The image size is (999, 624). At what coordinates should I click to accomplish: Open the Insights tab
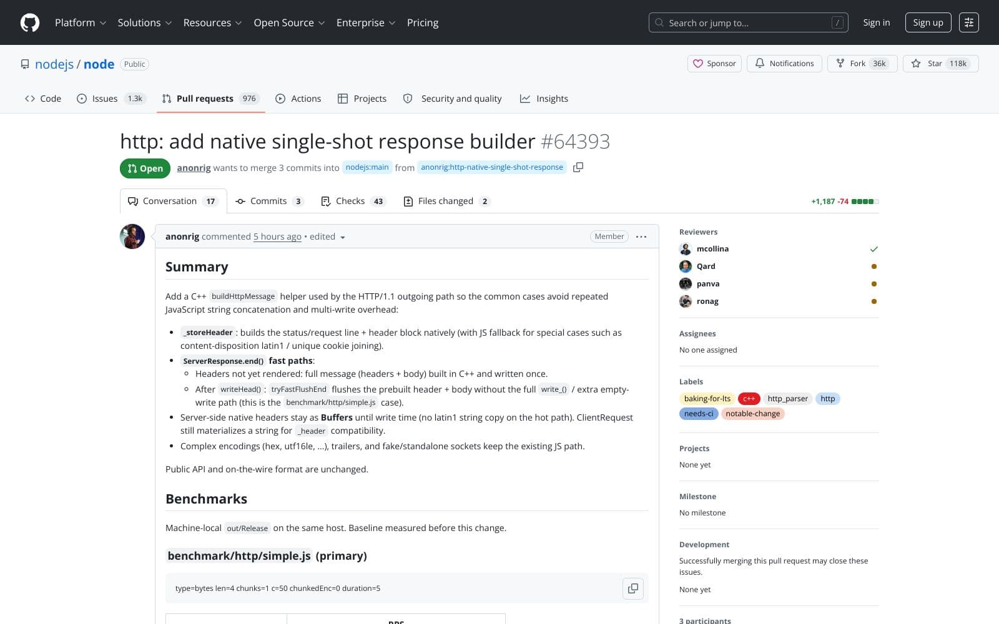pos(544,99)
